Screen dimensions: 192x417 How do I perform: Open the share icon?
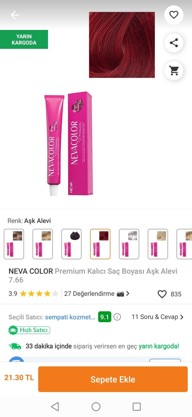click(x=174, y=43)
